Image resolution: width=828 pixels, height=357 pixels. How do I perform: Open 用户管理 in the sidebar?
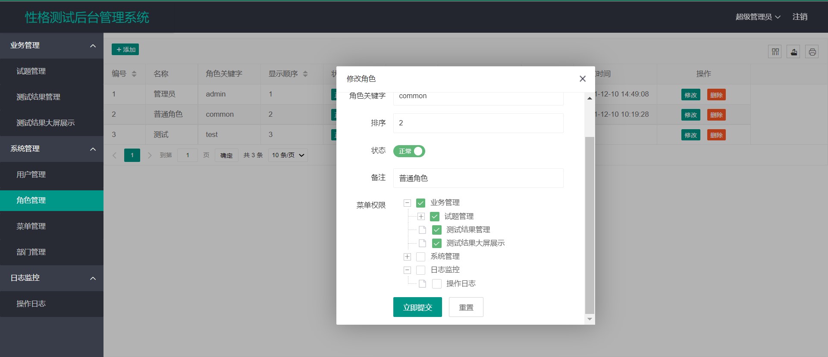[x=52, y=175]
